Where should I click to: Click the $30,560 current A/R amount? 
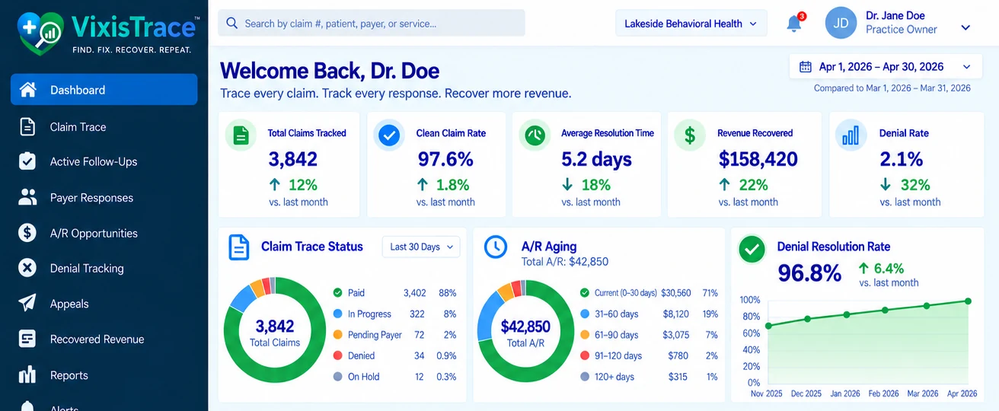676,292
